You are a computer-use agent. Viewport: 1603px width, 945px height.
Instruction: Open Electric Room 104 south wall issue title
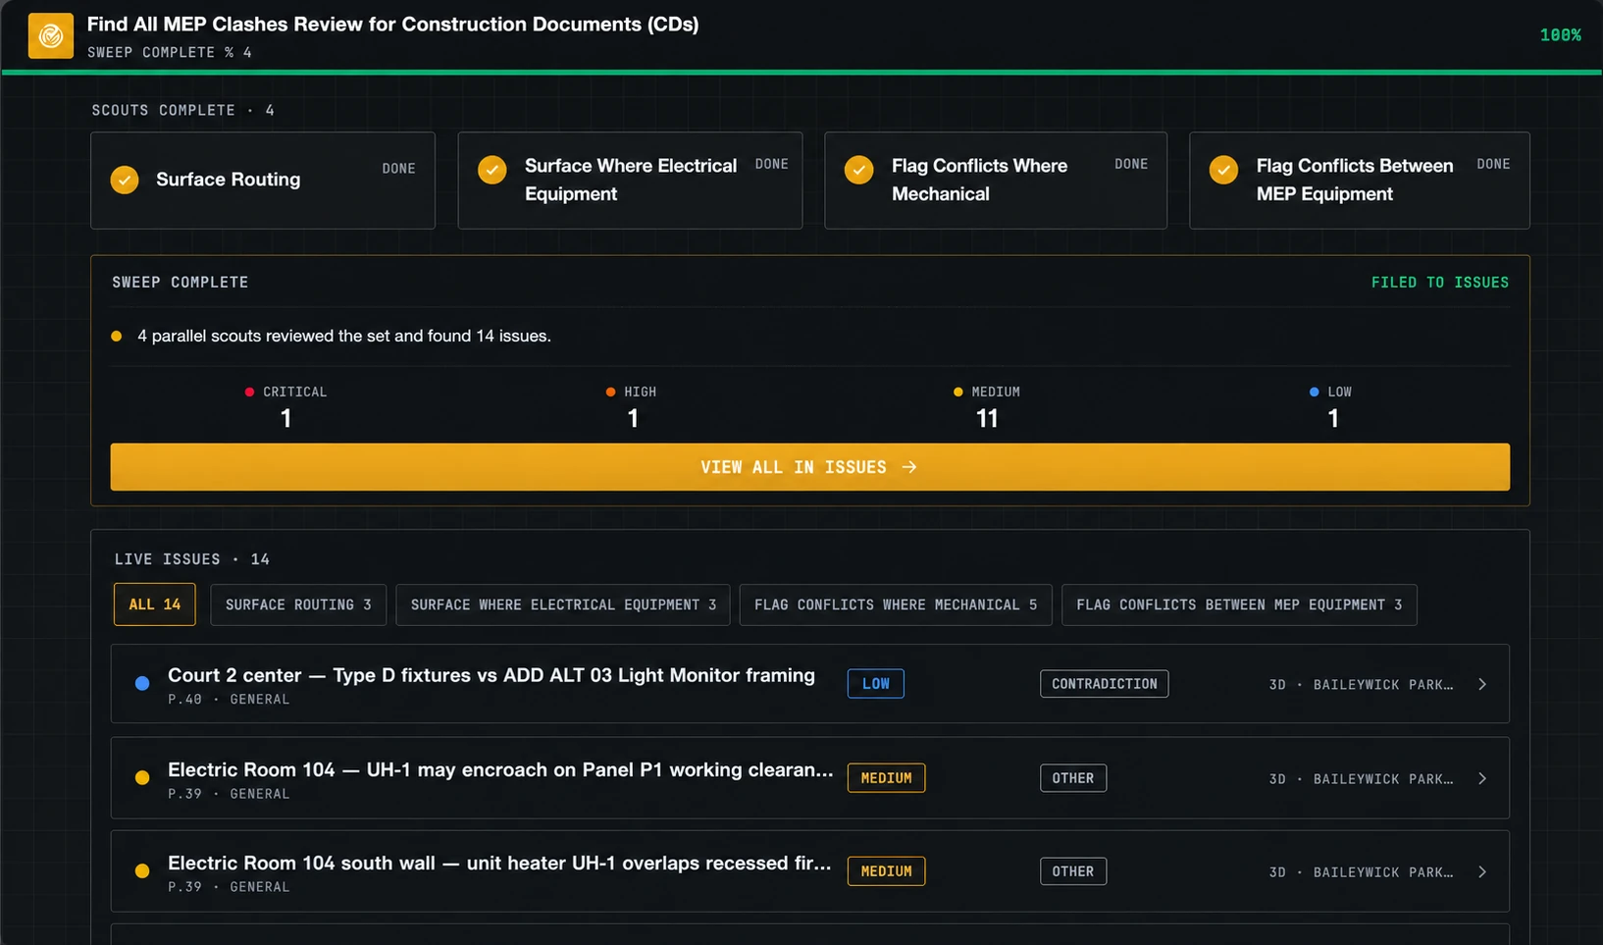(499, 863)
